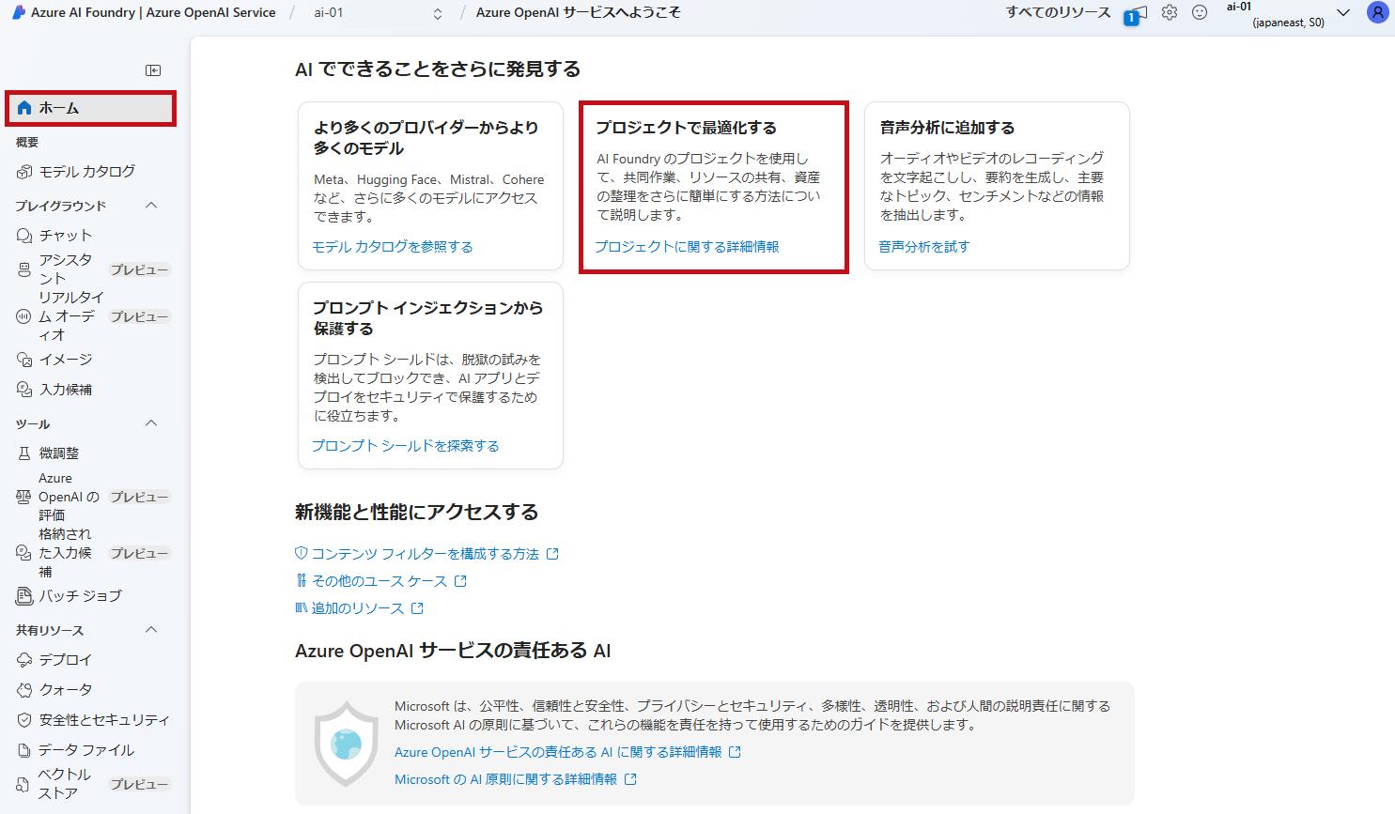This screenshot has height=814, width=1395.
Task: Click 音声分析を試す link
Action: [x=924, y=247]
